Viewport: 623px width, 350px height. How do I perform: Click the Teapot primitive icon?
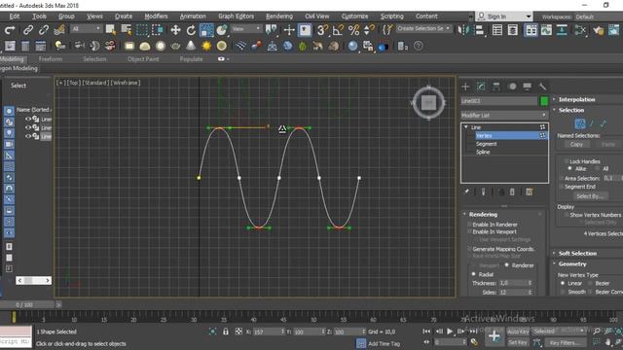[x=175, y=46]
